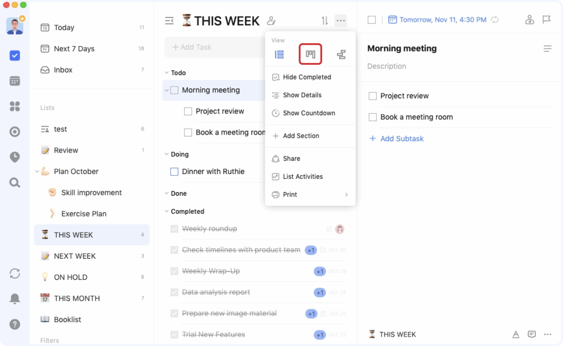The height and width of the screenshot is (346, 563).
Task: Open the comment icon in the task detail footer
Action: (532, 334)
